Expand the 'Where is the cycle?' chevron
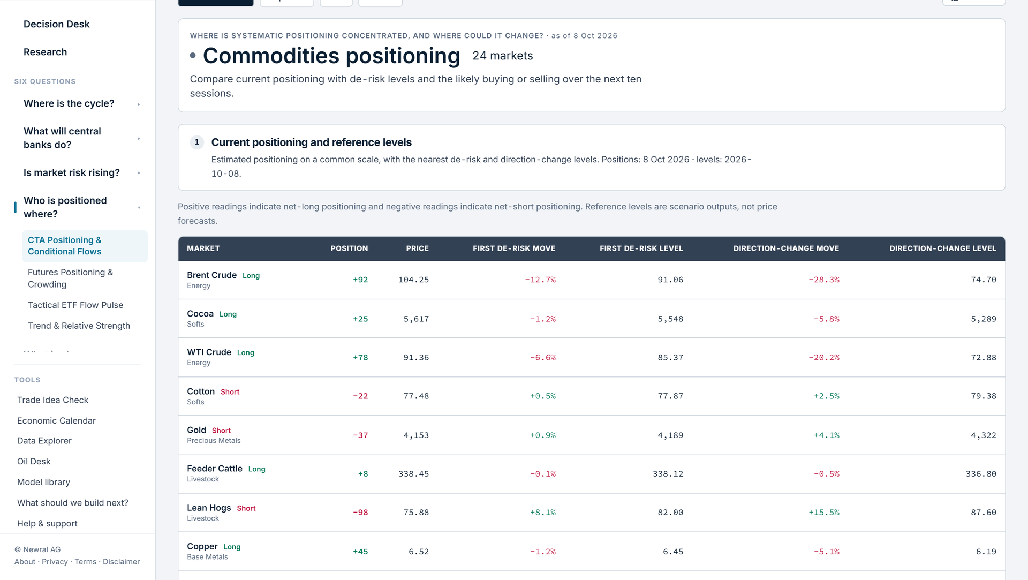The width and height of the screenshot is (1028, 580). (x=139, y=104)
